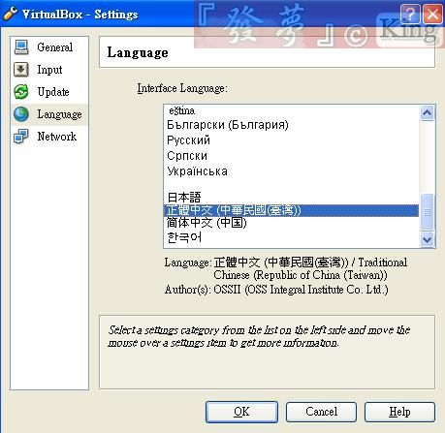This screenshot has height=433, width=445.
Task: Click the Input down-arrow icon
Action: coord(21,70)
